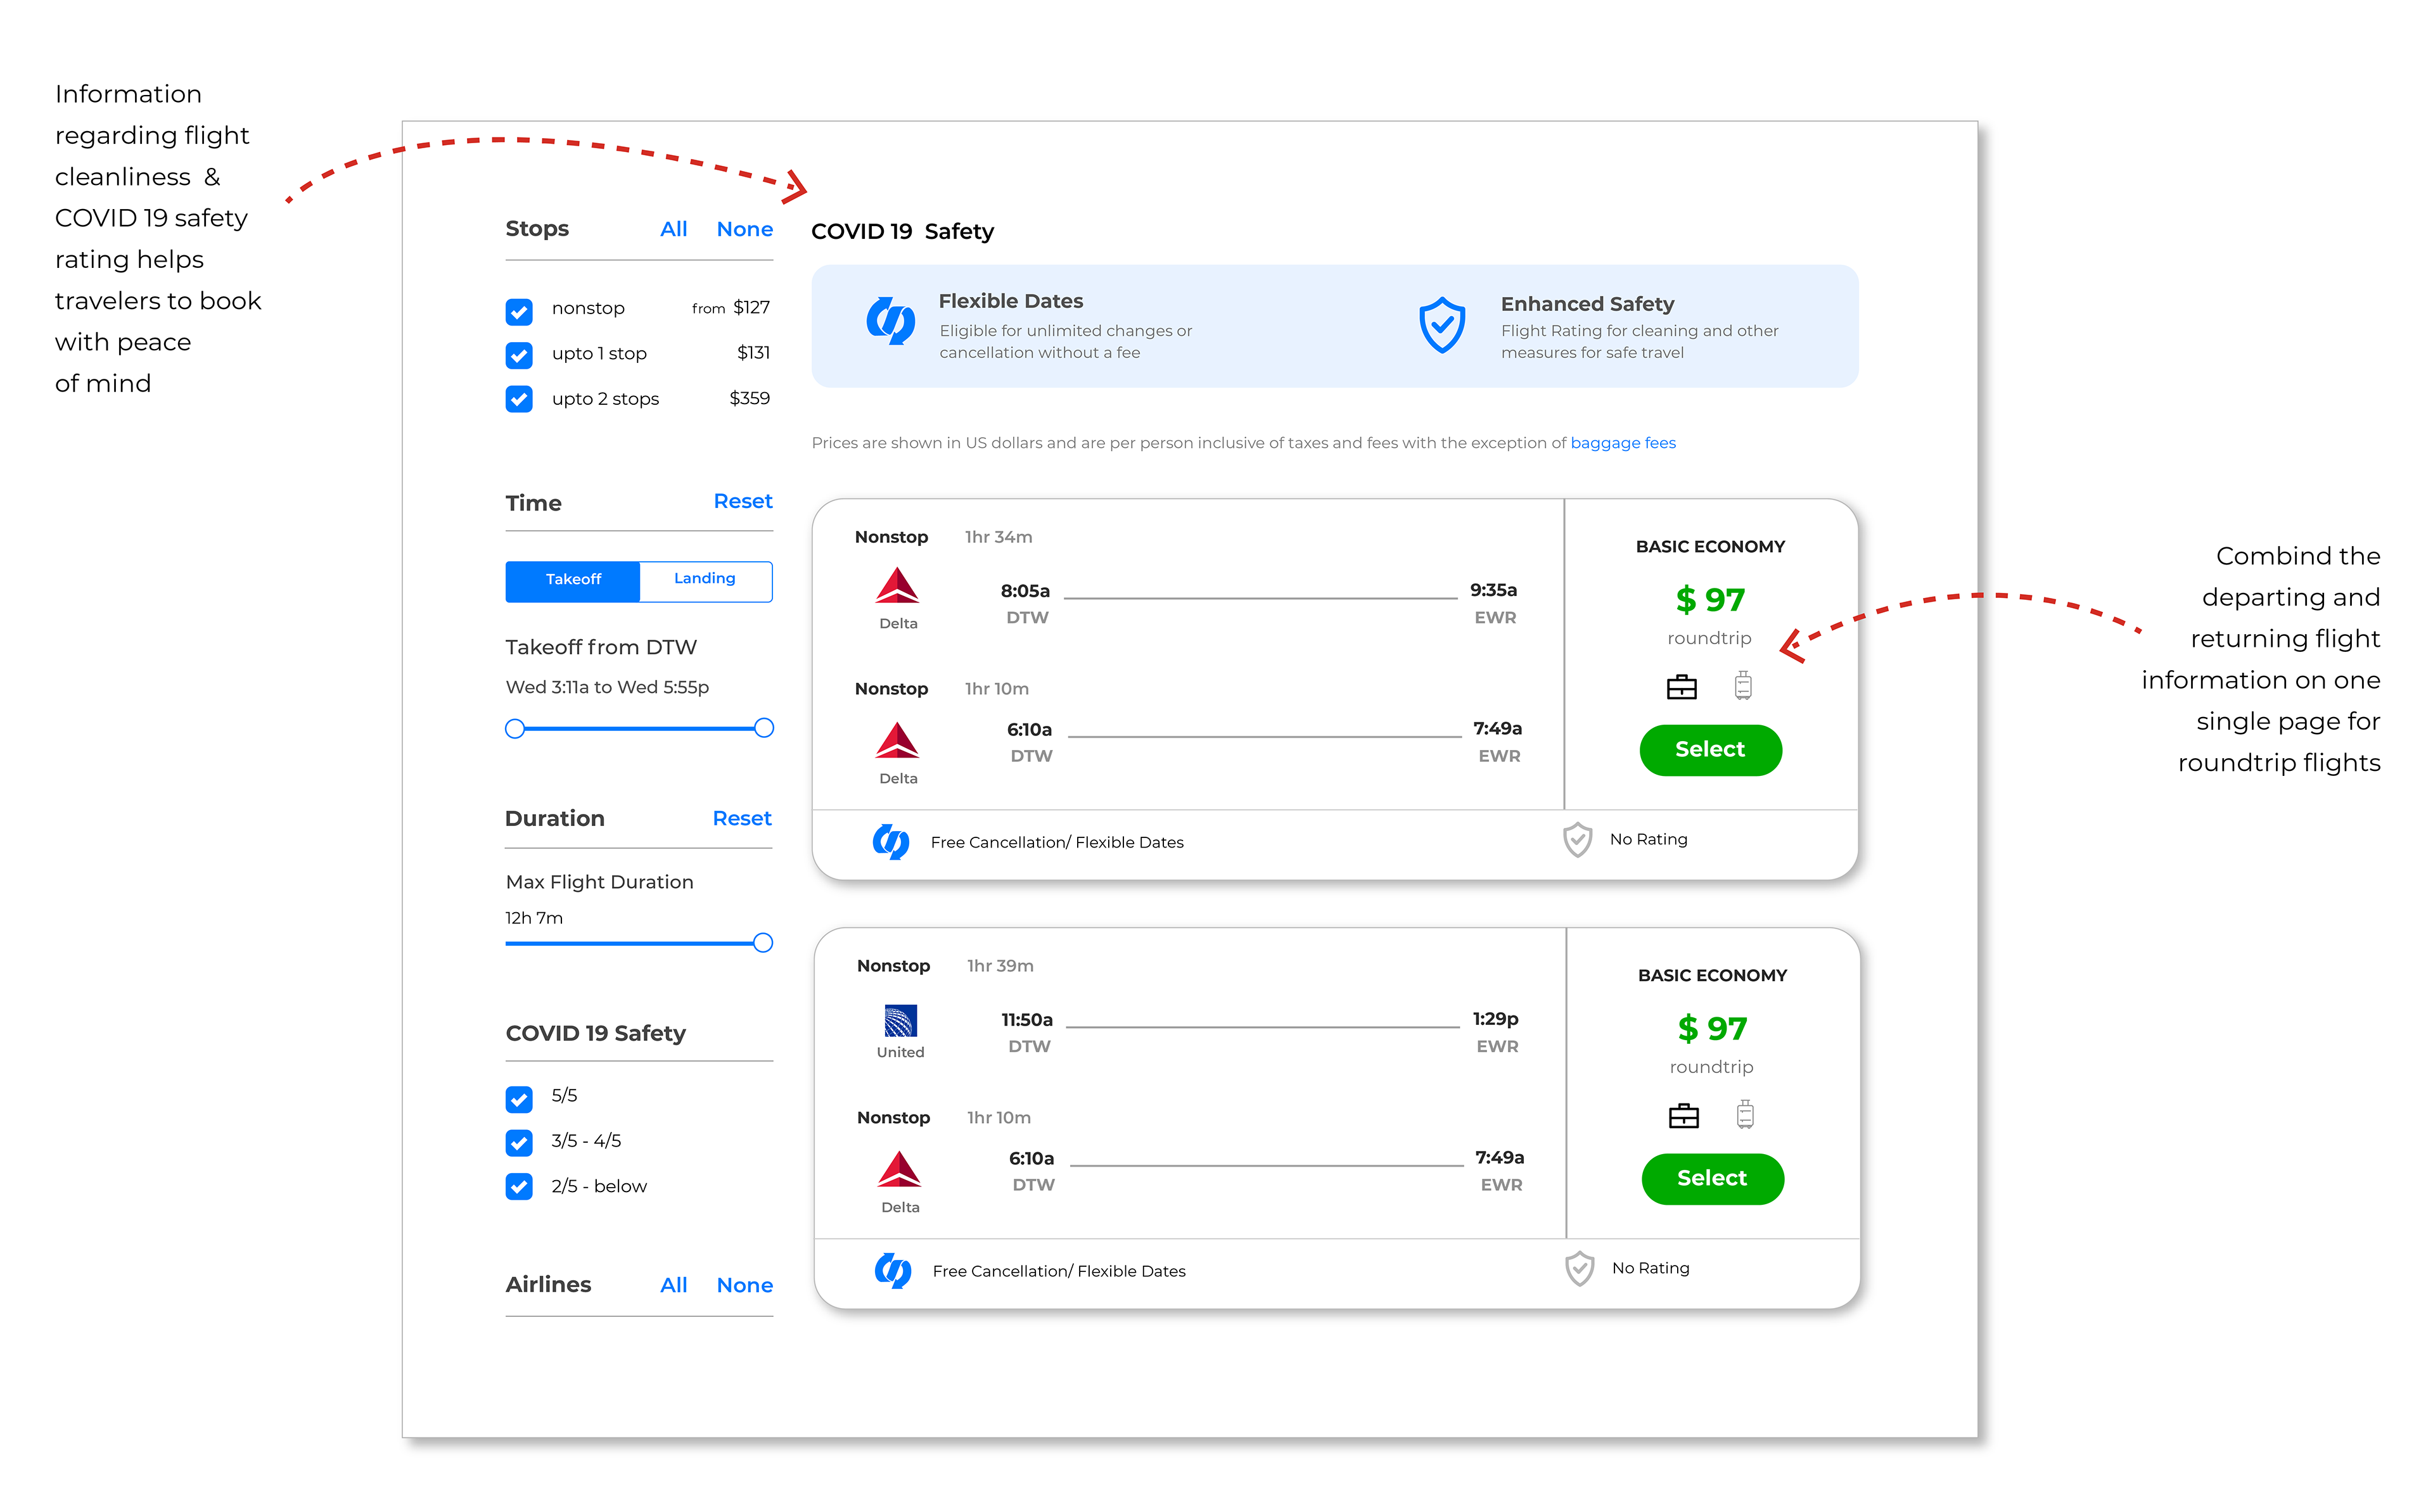Click the carry-on bag icon in first fare card
The width and height of the screenshot is (2433, 1512).
coord(1682,687)
